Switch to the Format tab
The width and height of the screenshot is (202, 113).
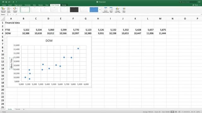pyautogui.click(x=64, y=5)
